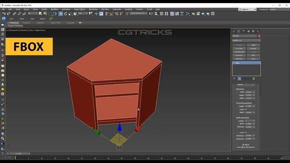Viewport: 290px width, 163px height.
Task: Activate the Select and Rotate tool
Action: coord(65,14)
